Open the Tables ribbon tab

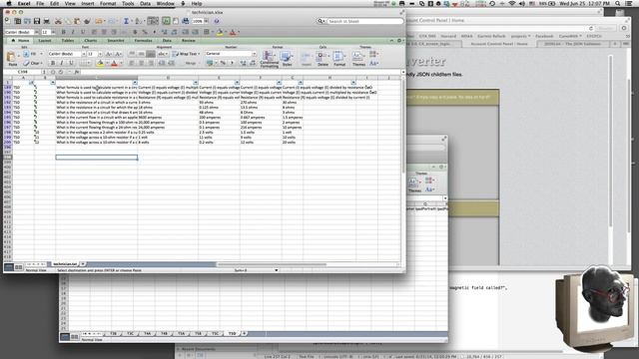[x=68, y=41]
